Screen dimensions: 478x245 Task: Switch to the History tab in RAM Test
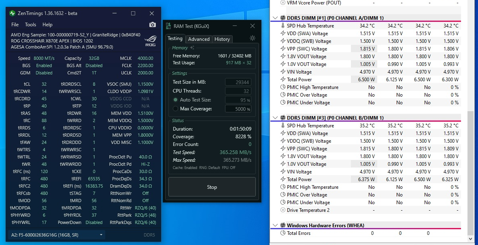[222, 39]
